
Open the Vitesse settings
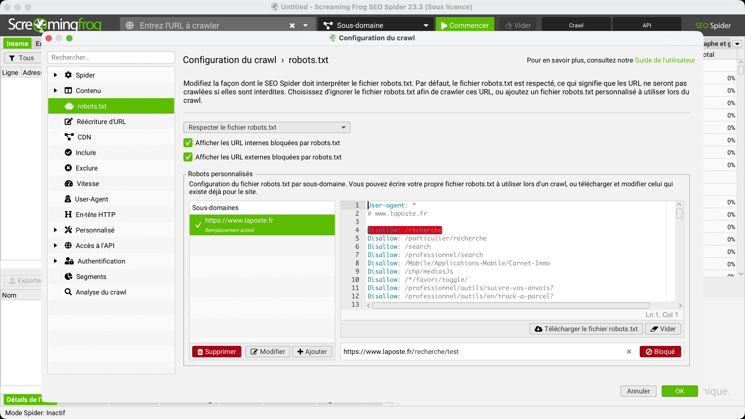click(111, 184)
